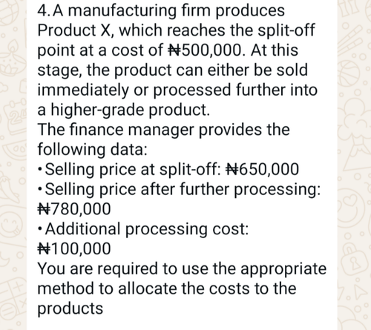Click the ₦780,000 amount after further processing
Image resolution: width=371 pixels, height=330 pixels.
(x=74, y=209)
